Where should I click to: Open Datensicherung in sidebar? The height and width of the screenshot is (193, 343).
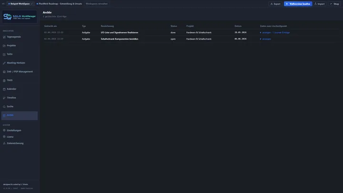coord(20,143)
